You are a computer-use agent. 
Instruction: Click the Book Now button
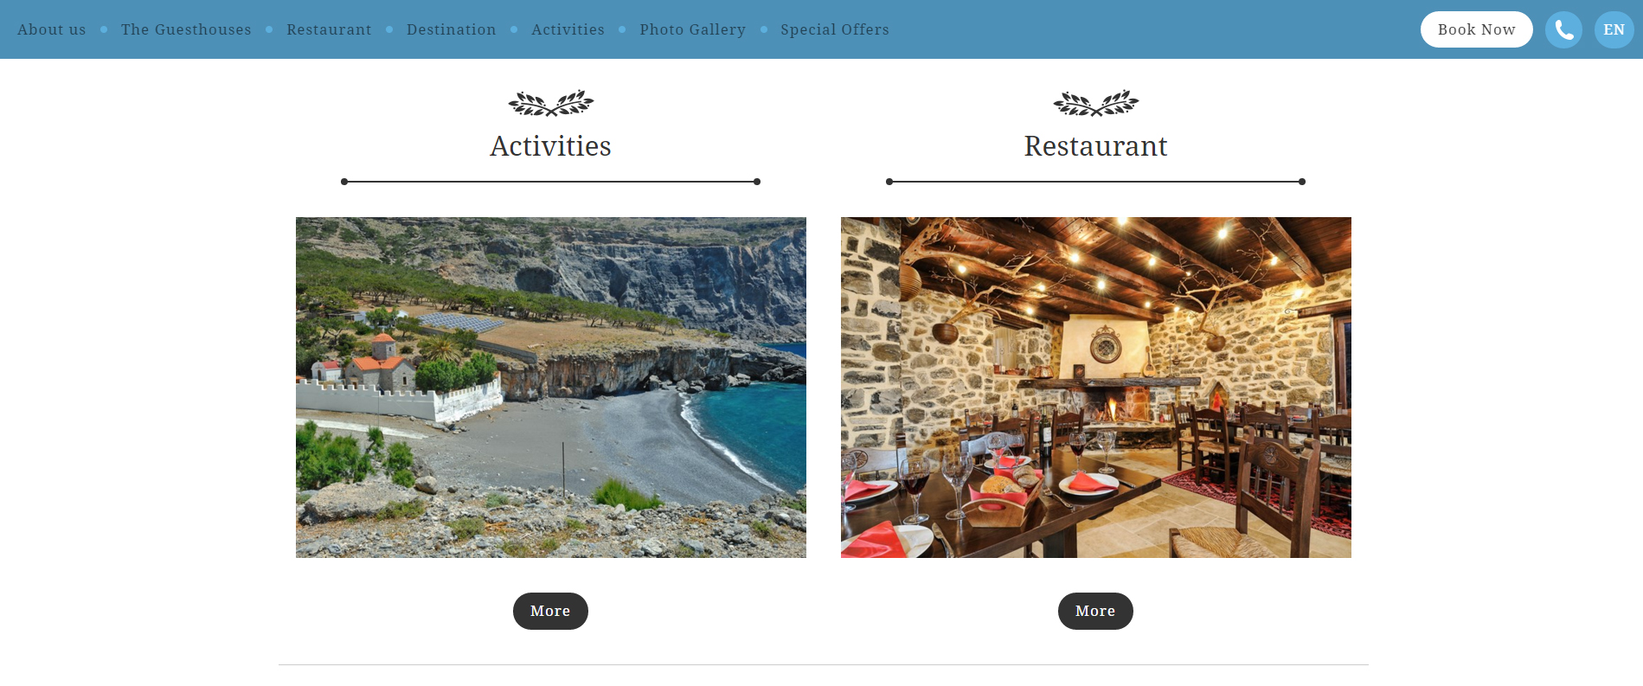coord(1476,29)
